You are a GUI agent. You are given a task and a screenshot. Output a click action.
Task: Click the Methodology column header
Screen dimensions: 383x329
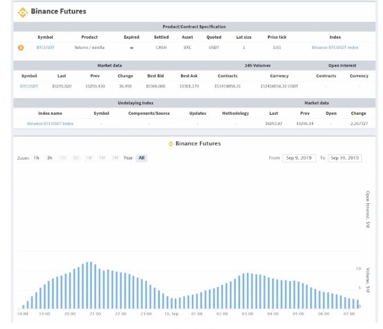pos(235,114)
